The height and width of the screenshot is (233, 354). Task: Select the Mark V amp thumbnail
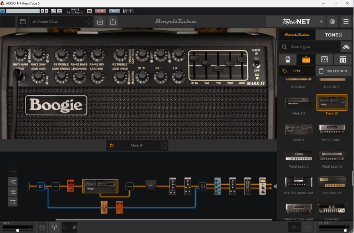[298, 129]
